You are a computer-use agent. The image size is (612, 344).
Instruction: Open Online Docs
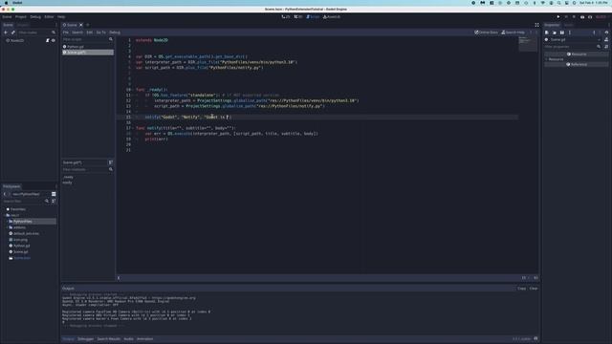click(486, 32)
